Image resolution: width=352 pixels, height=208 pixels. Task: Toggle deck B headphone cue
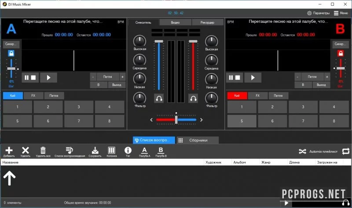pyautogui.click(x=193, y=98)
